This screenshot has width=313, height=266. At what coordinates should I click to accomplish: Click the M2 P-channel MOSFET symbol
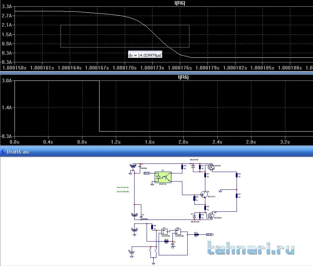click(211, 167)
